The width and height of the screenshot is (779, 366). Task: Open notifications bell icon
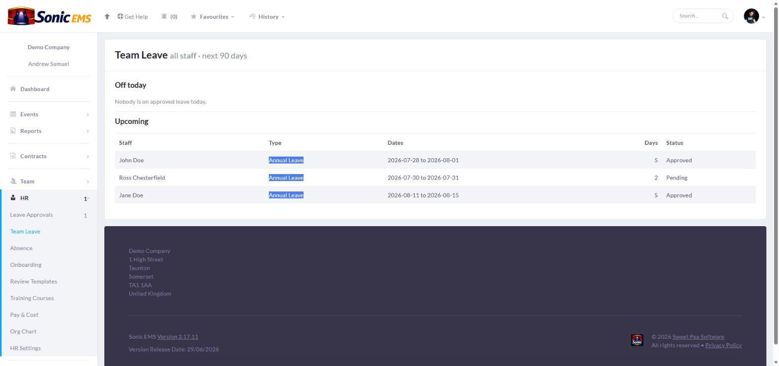point(164,16)
